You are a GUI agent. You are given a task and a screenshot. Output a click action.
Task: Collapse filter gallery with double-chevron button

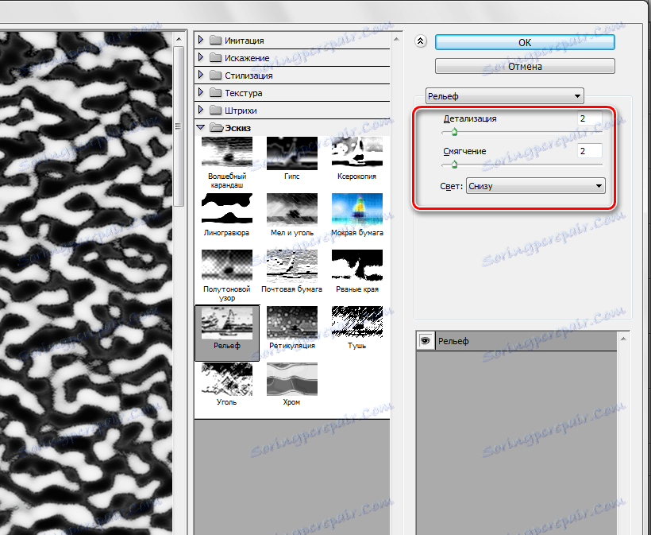[421, 41]
